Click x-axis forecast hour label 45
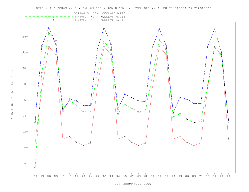249x192 pixels. pos(139,176)
